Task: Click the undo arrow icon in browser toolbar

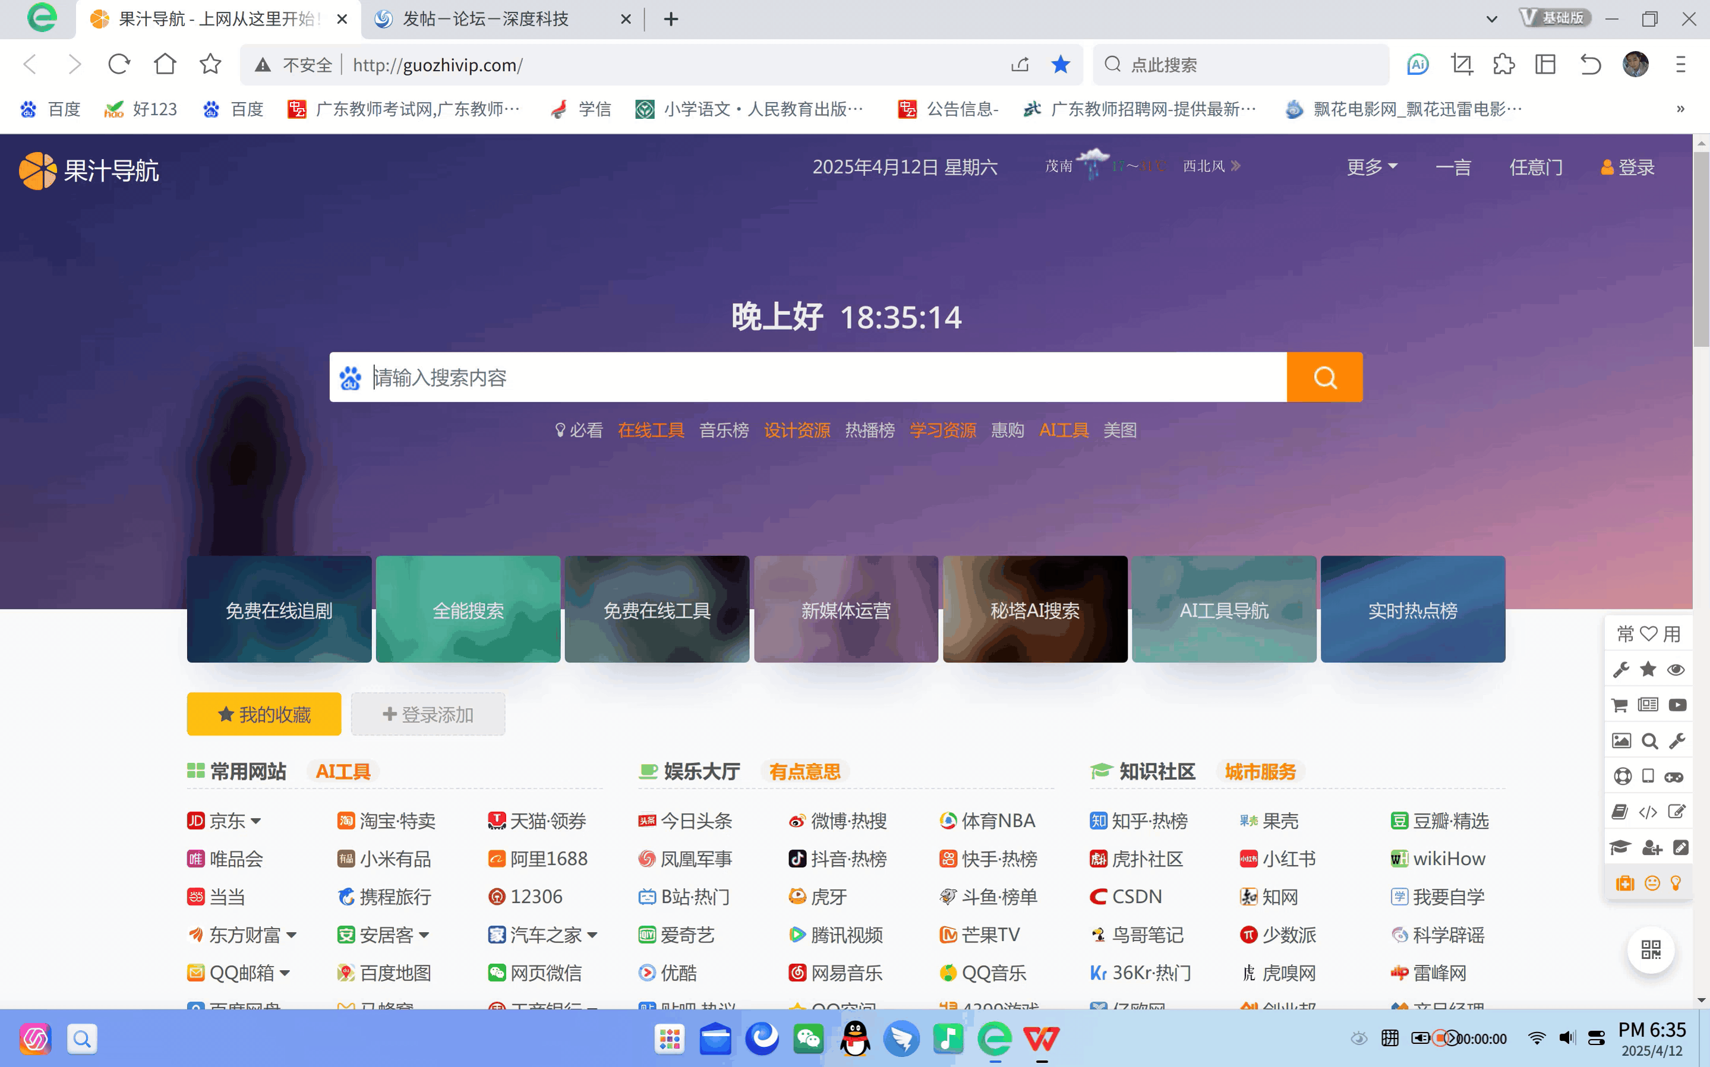Action: [1591, 65]
